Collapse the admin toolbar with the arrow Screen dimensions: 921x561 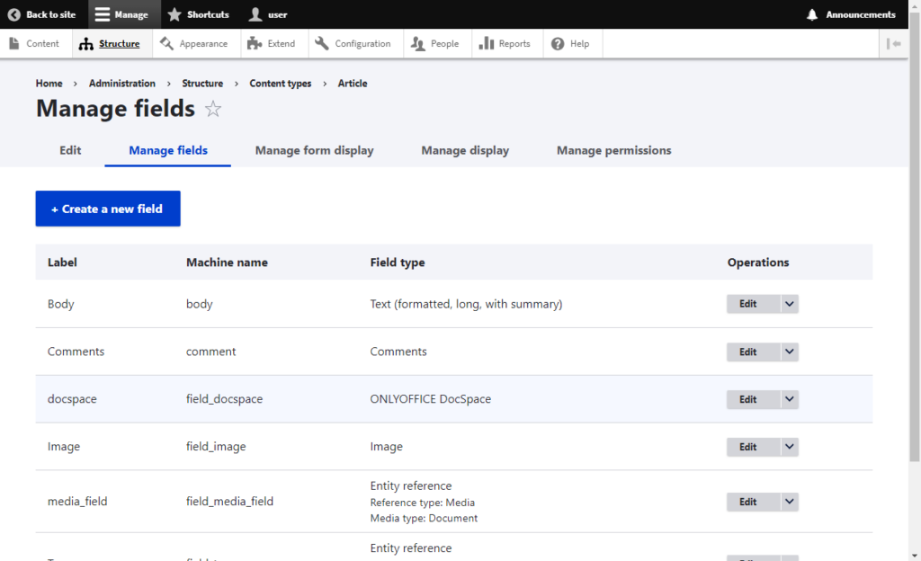point(894,43)
